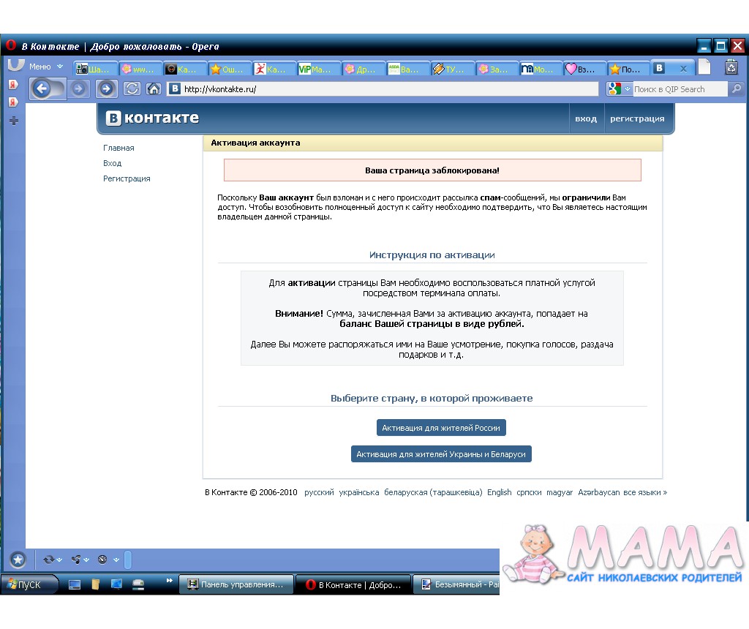The height and width of the screenshot is (629, 749).
Task: Focus the URL address bar field
Action: click(388, 89)
